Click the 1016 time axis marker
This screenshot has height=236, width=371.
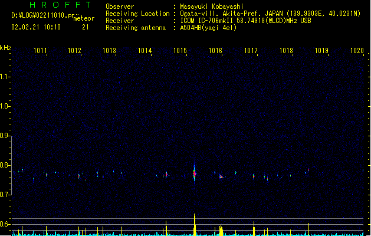(215, 51)
